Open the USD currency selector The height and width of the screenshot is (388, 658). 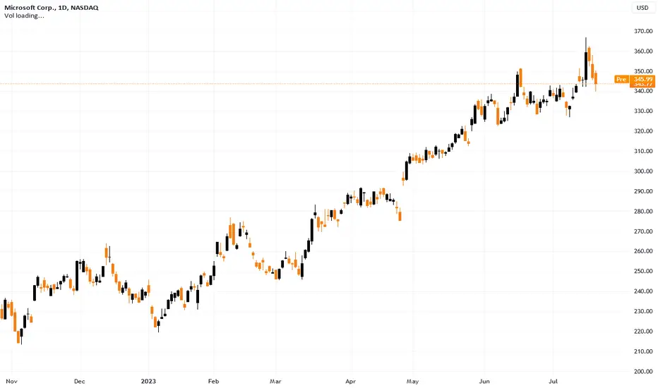pyautogui.click(x=643, y=8)
